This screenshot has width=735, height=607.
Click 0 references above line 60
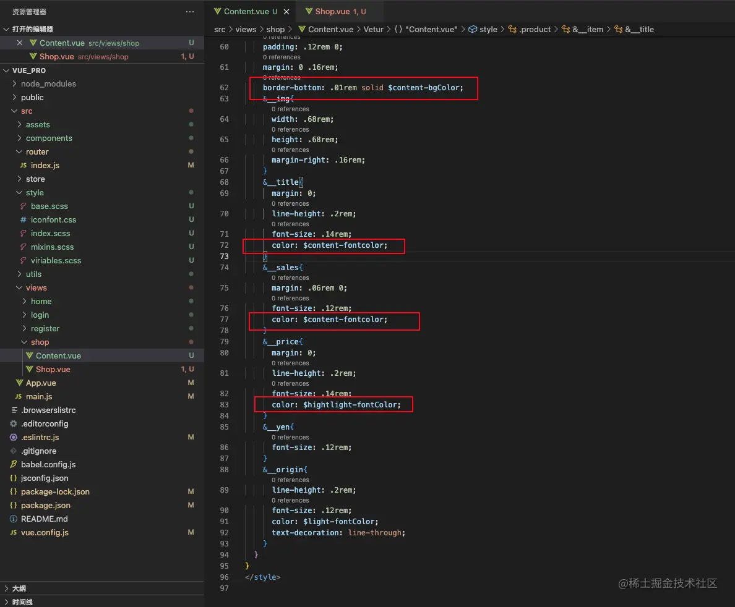(282, 37)
